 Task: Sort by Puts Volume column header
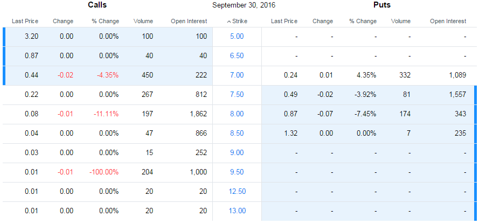(x=401, y=22)
